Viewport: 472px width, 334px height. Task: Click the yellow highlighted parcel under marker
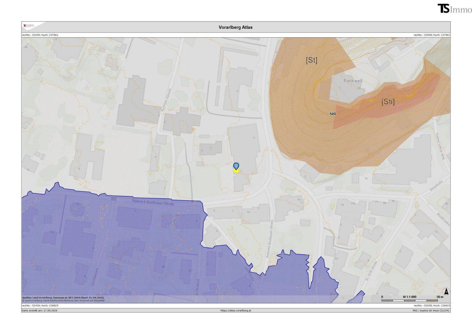point(236,170)
